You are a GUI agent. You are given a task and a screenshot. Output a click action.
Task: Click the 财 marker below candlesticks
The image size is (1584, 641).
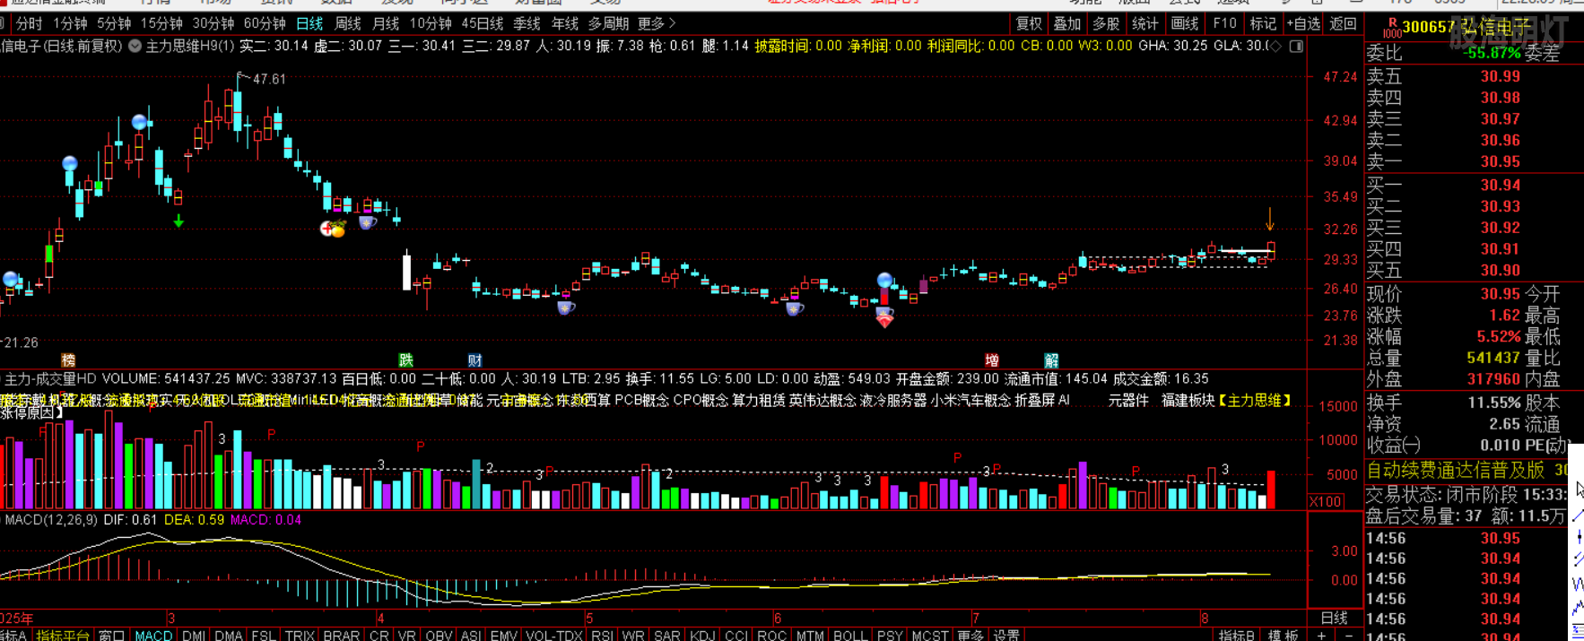pos(474,360)
